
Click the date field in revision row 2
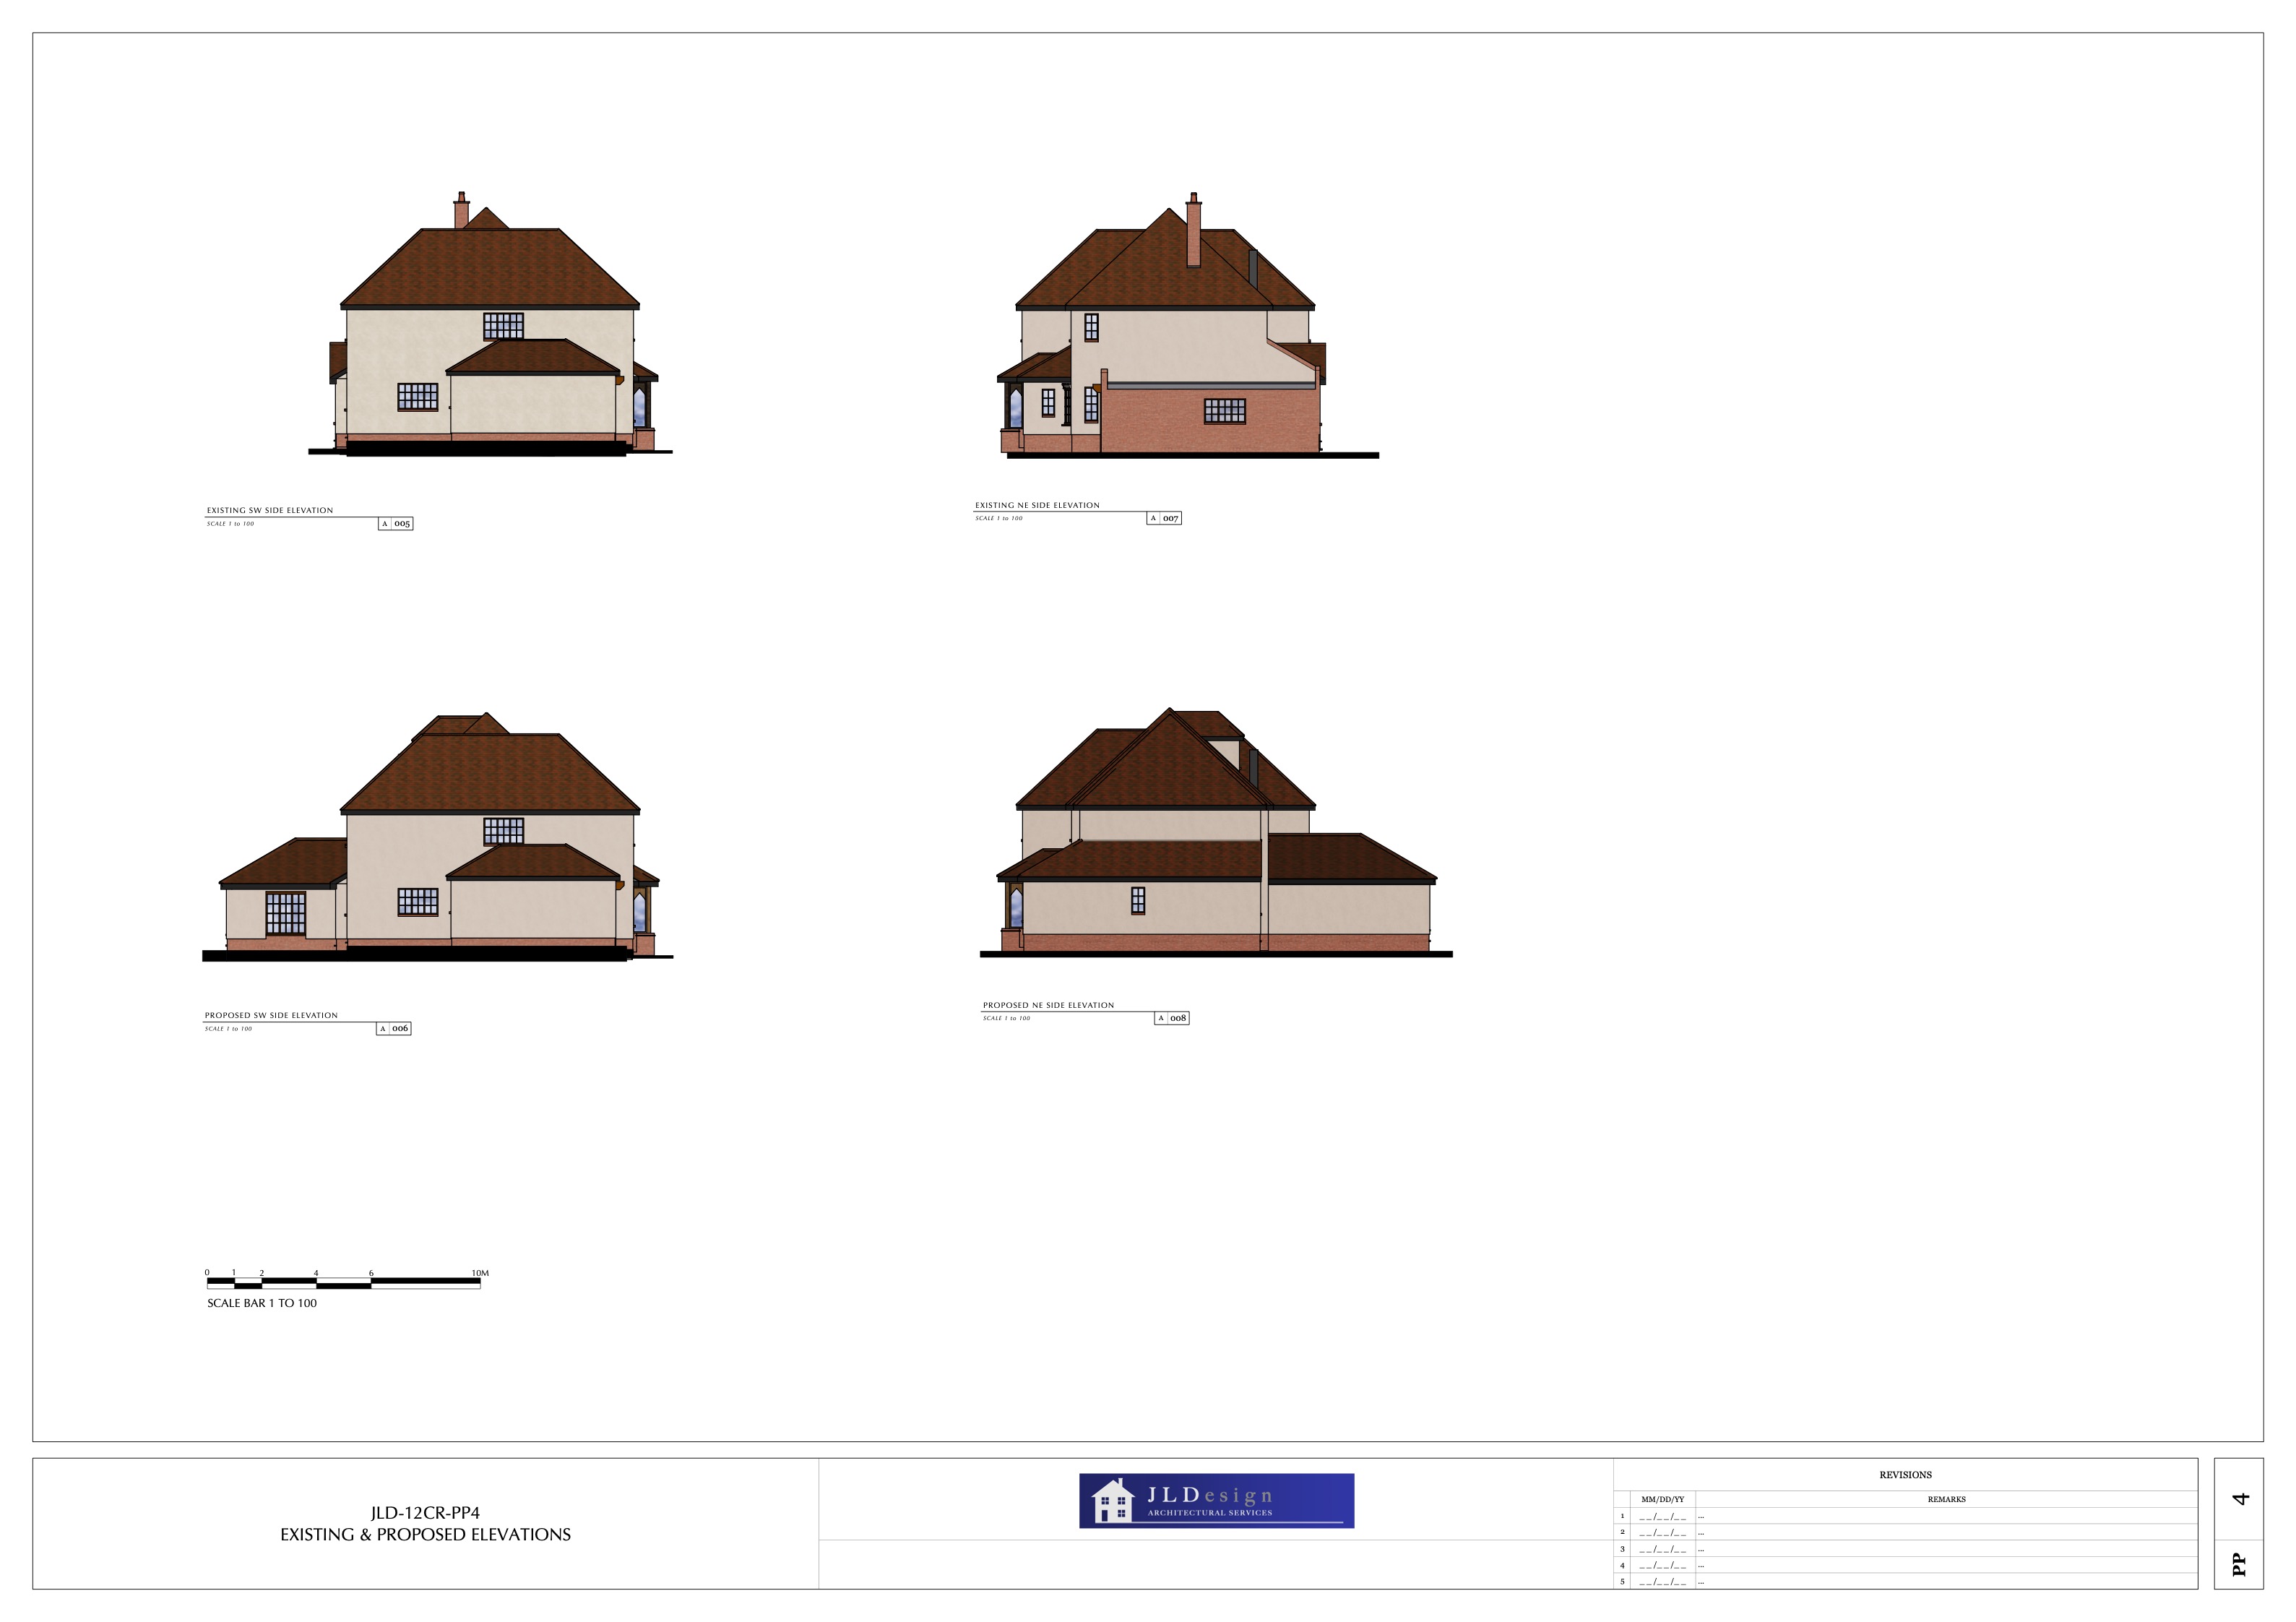(x=1662, y=1533)
